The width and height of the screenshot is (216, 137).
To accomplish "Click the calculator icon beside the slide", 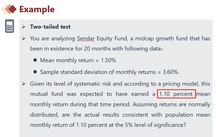I will [9, 26].
